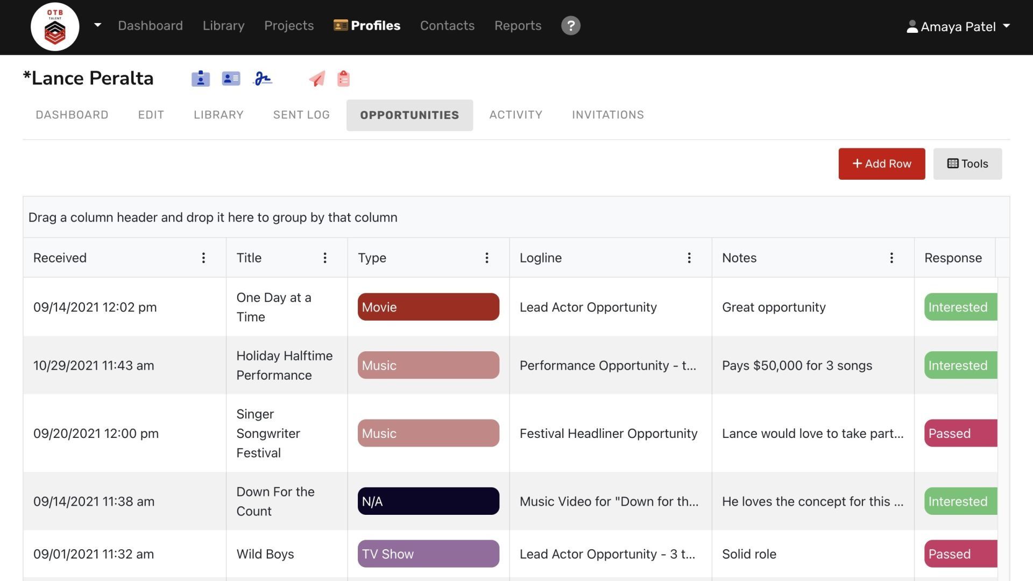Open the help question mark icon

570,25
